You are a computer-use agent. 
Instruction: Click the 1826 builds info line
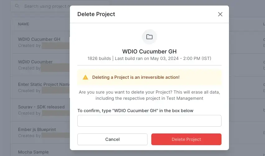point(149,58)
